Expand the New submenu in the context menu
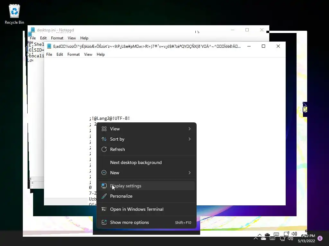Viewport: 329px width, 246px height. [147, 173]
